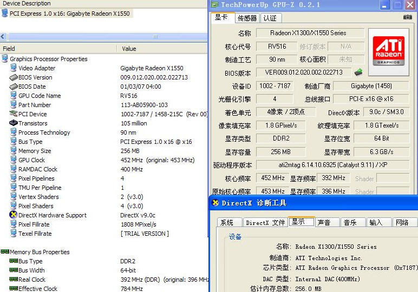Click the value 784 MHz for Effective Clock
The height and width of the screenshot is (292, 418).
coord(132,289)
